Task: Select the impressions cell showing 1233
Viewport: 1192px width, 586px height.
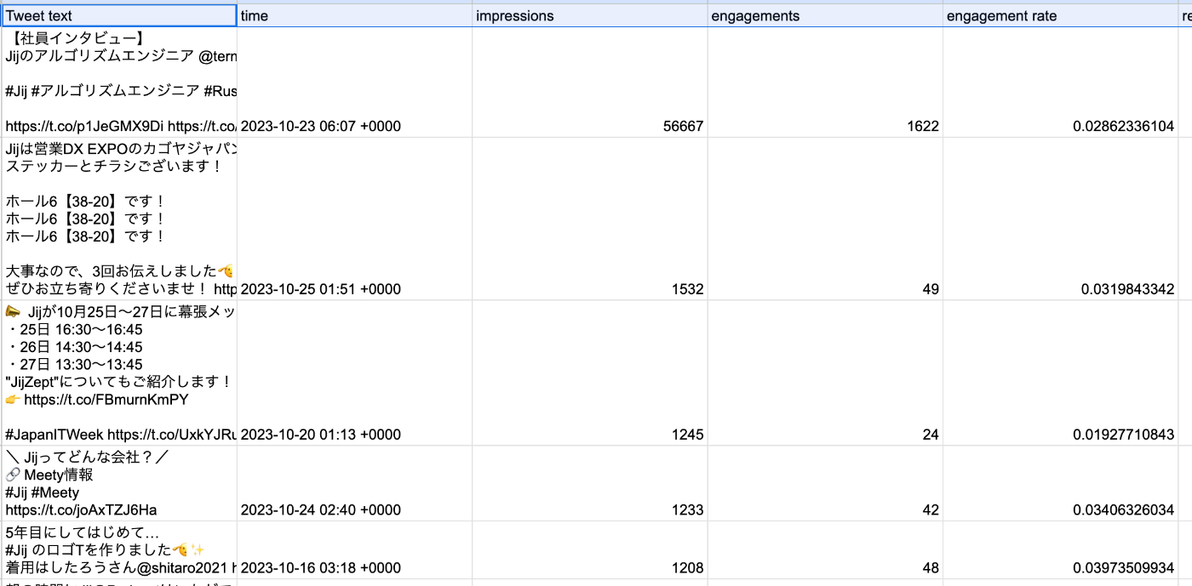Action: click(x=590, y=483)
